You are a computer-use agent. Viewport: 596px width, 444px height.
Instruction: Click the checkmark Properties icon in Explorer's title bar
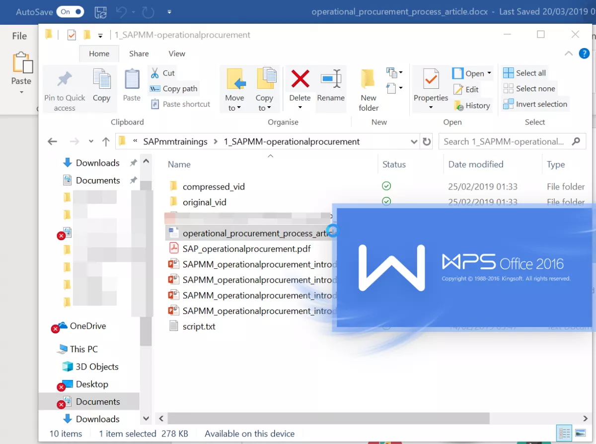[x=72, y=35]
